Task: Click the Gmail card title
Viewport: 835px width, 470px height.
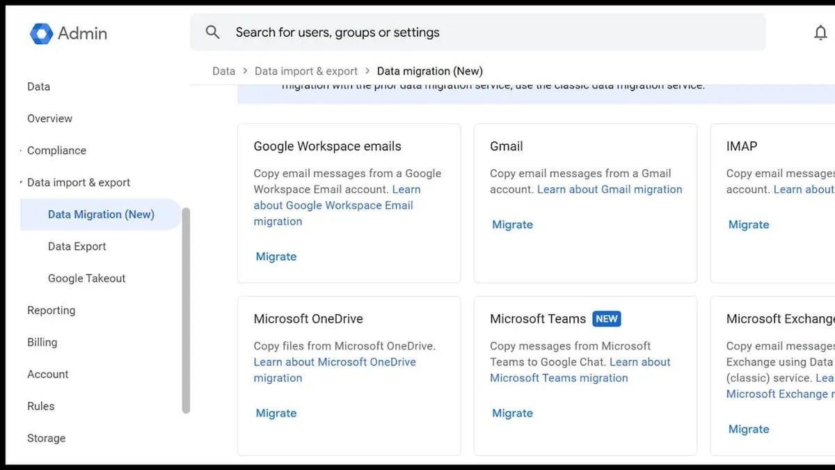Action: tap(506, 146)
